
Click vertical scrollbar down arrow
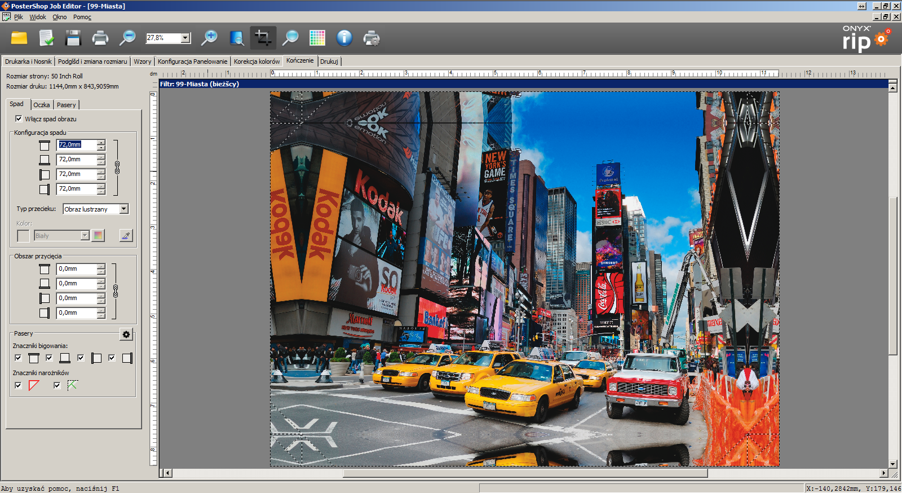pyautogui.click(x=892, y=464)
